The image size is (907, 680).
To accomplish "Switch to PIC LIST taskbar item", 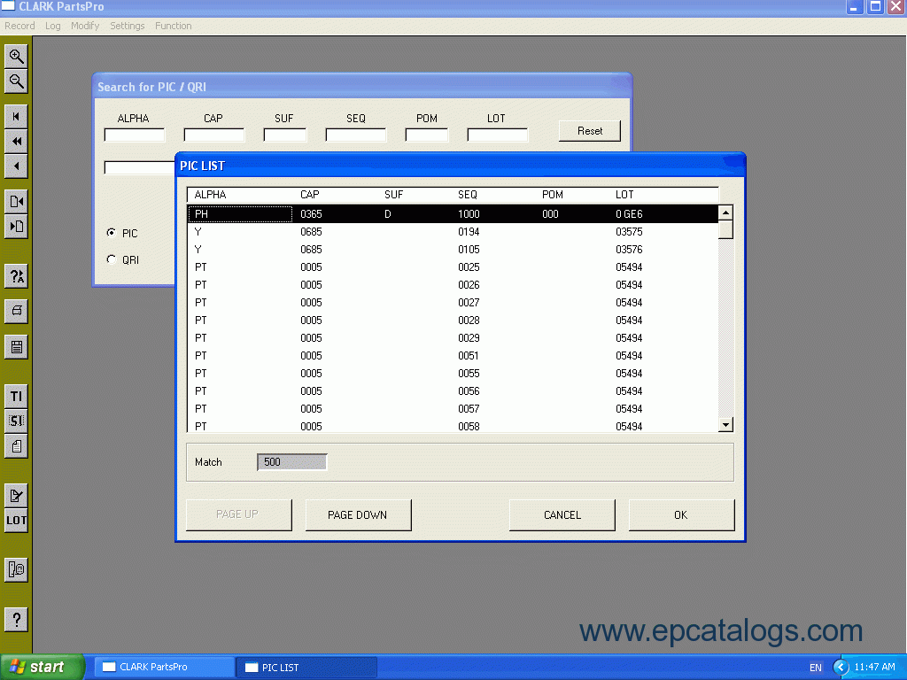I will point(306,668).
